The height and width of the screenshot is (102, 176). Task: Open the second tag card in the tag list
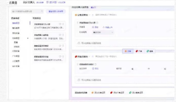coord(49,37)
